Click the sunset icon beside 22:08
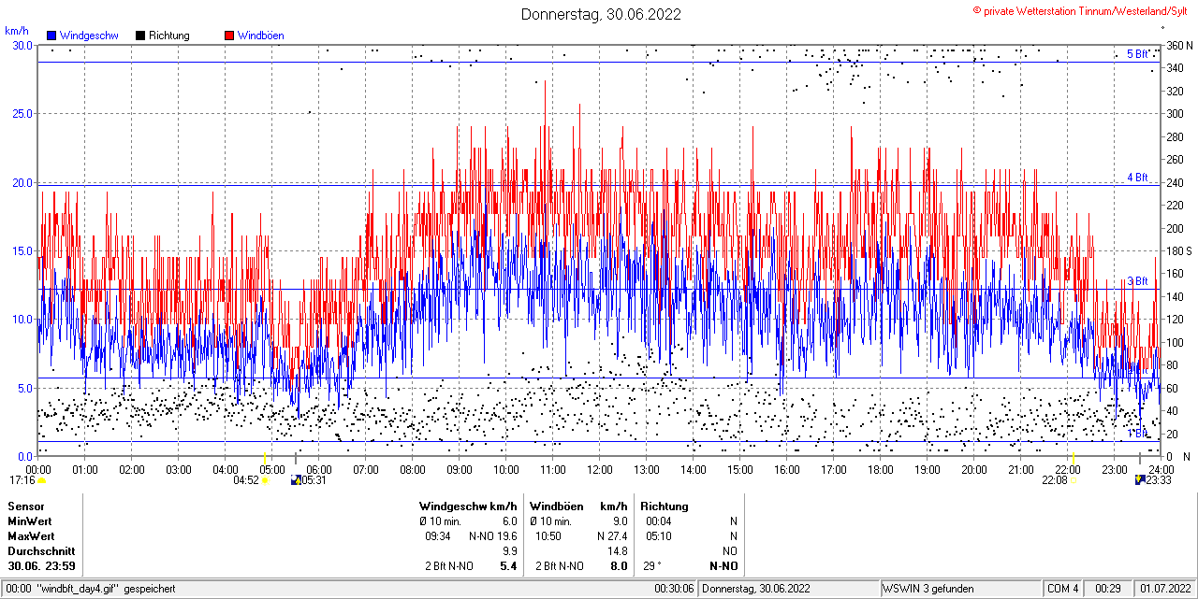 pyautogui.click(x=1074, y=480)
